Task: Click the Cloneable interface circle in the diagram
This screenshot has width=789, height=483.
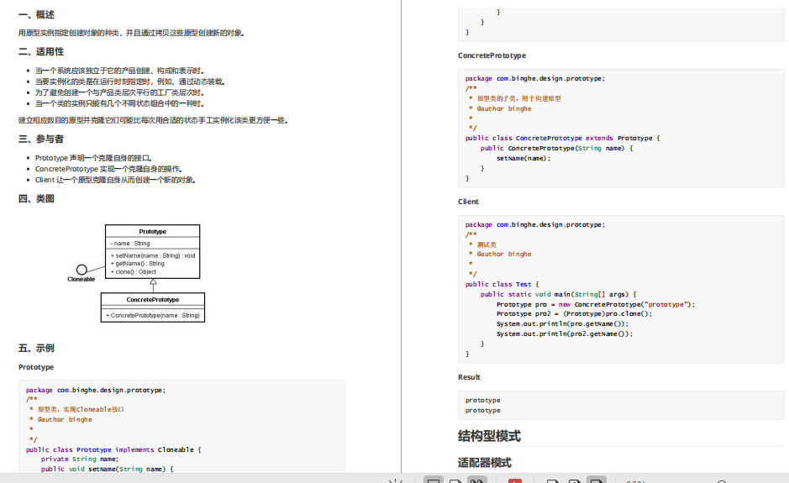Action: point(82,270)
